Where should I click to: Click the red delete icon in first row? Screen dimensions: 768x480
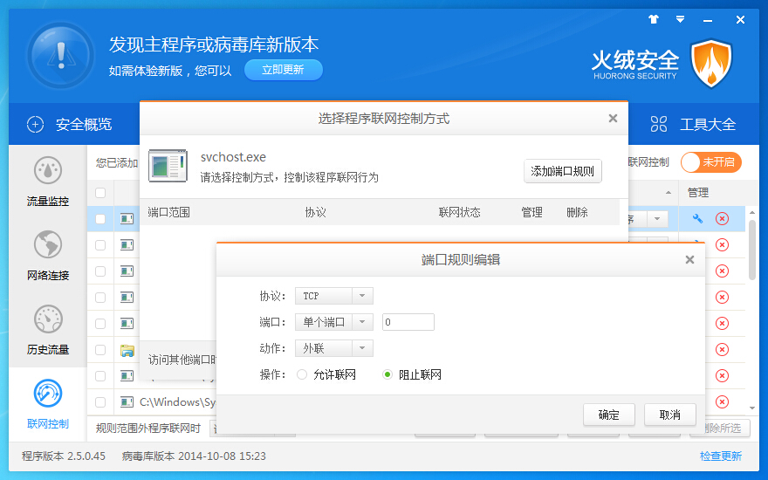click(722, 219)
